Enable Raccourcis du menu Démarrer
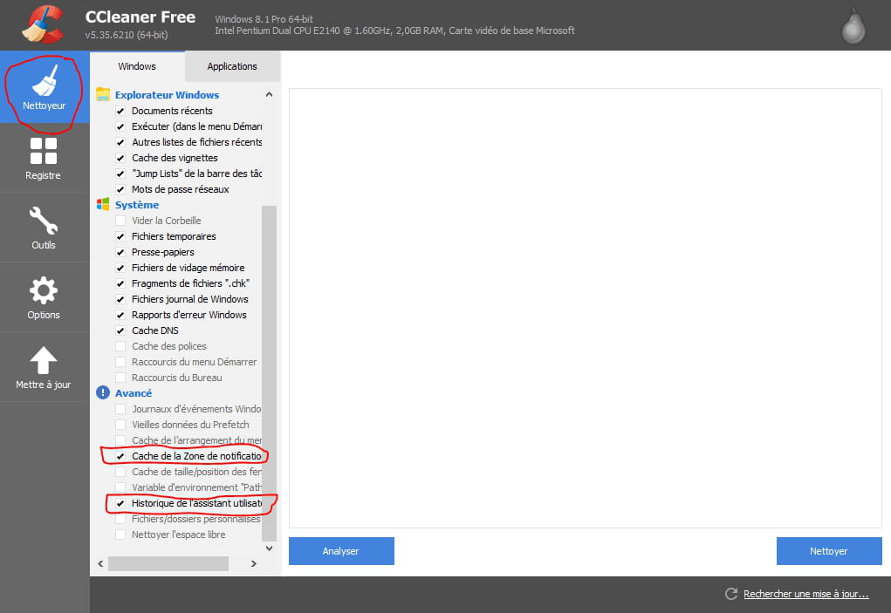Viewport: 891px width, 613px height. 120,362
